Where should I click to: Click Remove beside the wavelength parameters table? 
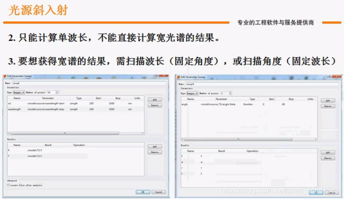pos(155,105)
